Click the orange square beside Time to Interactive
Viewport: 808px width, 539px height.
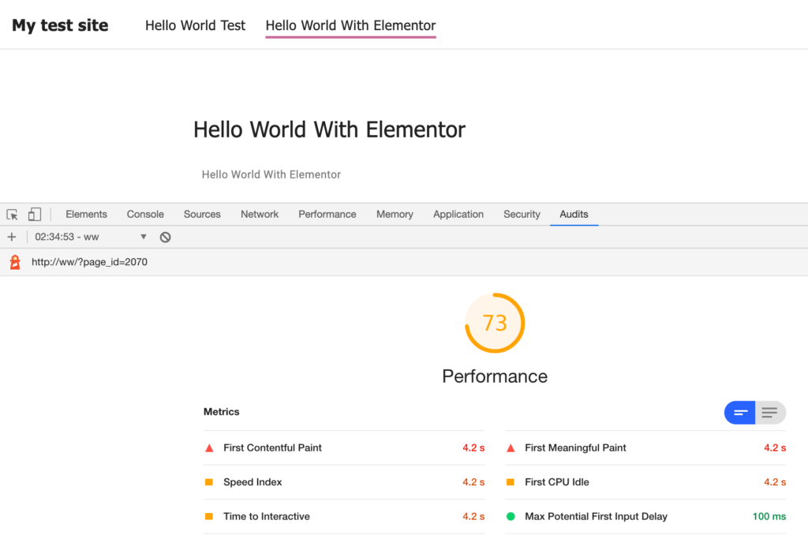point(208,516)
